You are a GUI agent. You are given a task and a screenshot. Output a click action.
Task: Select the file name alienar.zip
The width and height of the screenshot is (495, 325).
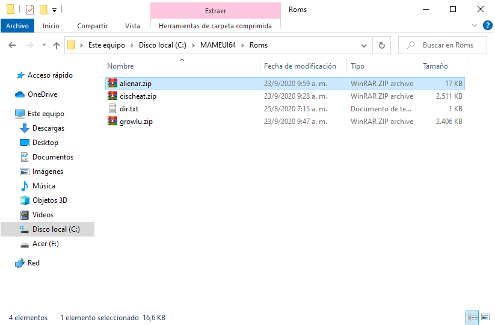[135, 84]
